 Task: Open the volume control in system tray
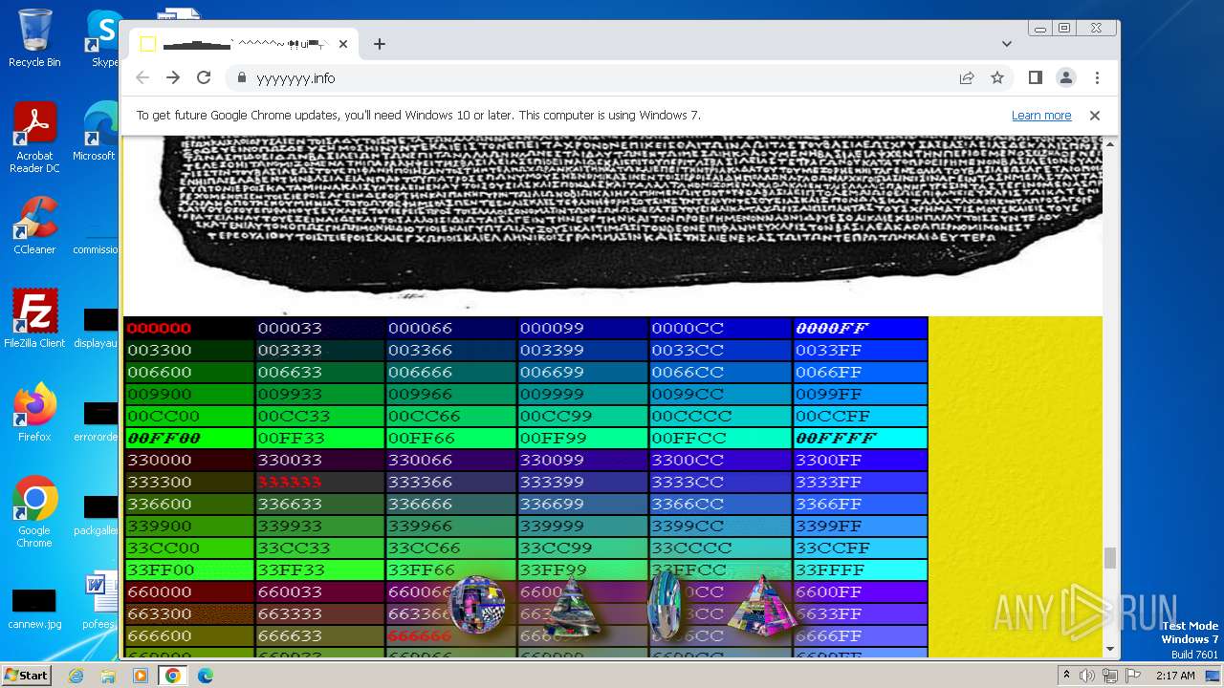(1087, 676)
